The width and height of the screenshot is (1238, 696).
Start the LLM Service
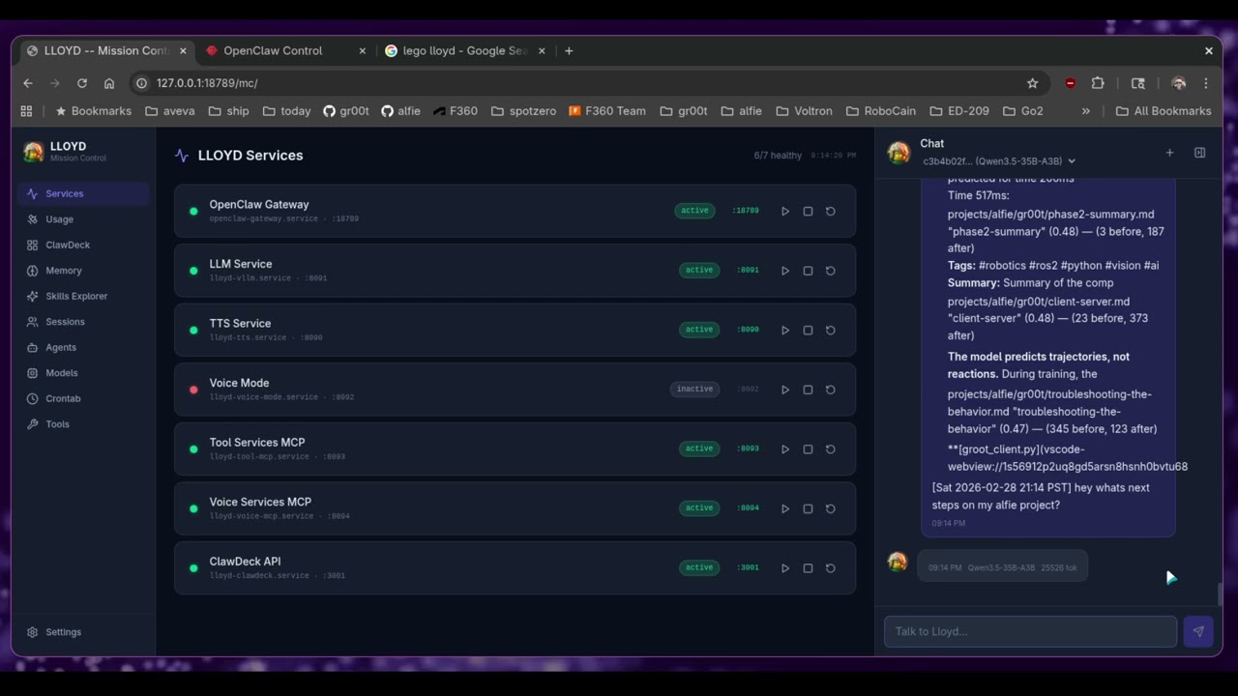point(785,271)
